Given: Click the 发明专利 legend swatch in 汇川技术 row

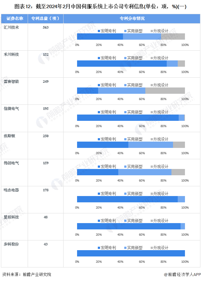Looking at the screenshot, I should 99,31.
